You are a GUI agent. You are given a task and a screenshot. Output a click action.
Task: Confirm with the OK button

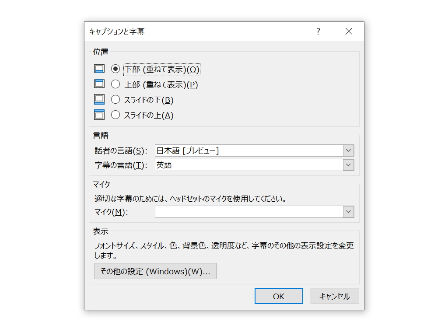(279, 296)
